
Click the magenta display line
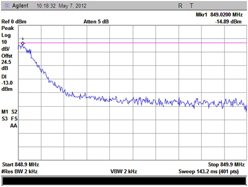coord(132,43)
